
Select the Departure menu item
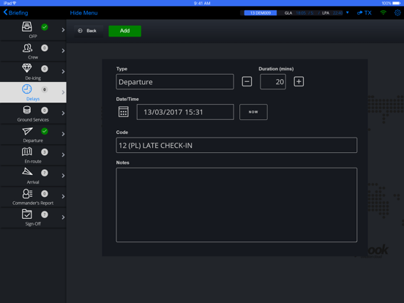[33, 134]
